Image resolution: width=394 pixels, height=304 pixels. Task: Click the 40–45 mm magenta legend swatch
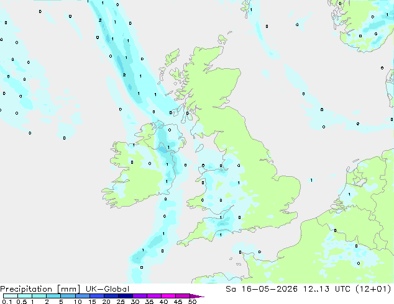(168, 296)
